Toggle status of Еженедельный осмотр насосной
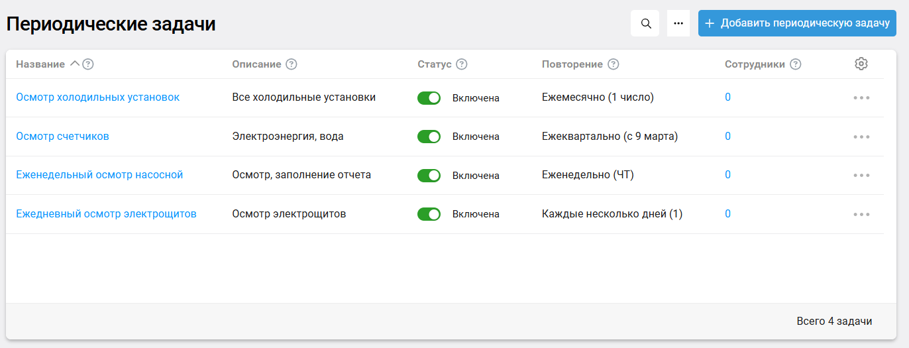Viewport: 909px width, 348px height. click(429, 176)
